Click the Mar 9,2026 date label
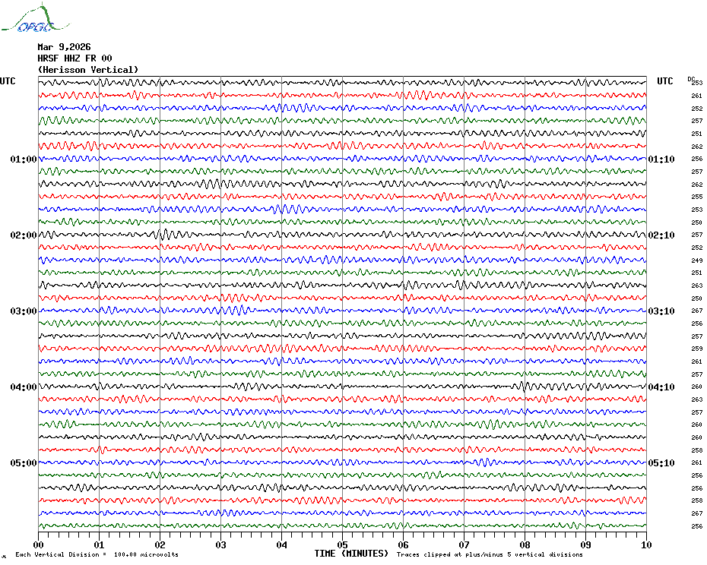 pyautogui.click(x=64, y=47)
